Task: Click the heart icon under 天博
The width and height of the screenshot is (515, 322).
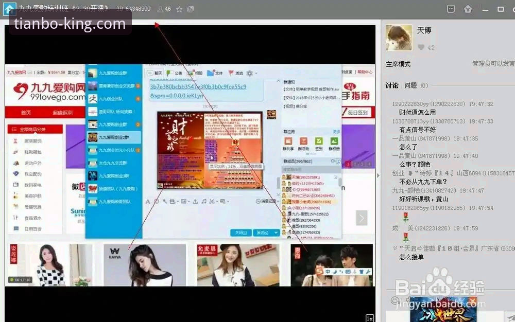Action: pyautogui.click(x=421, y=47)
